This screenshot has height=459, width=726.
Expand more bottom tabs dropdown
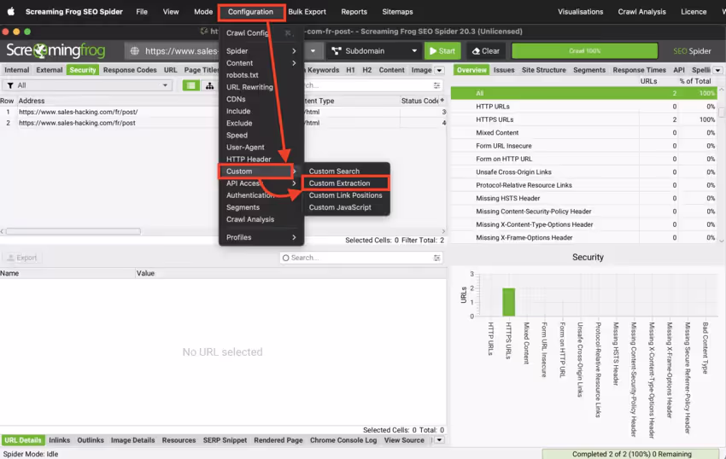[x=439, y=440]
